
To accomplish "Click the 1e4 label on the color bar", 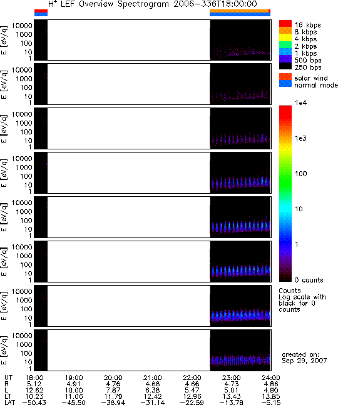I will pyautogui.click(x=300, y=102).
